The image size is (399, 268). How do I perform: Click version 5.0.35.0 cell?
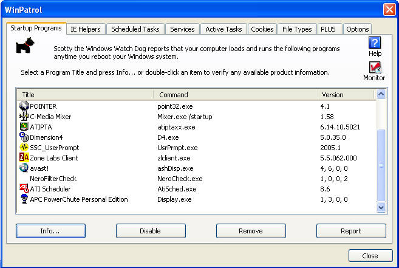[x=333, y=137]
